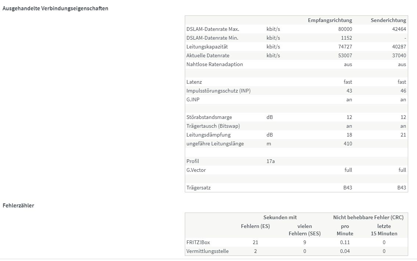Select the Senderichtung column header
The width and height of the screenshot is (417, 261).
[388, 20]
